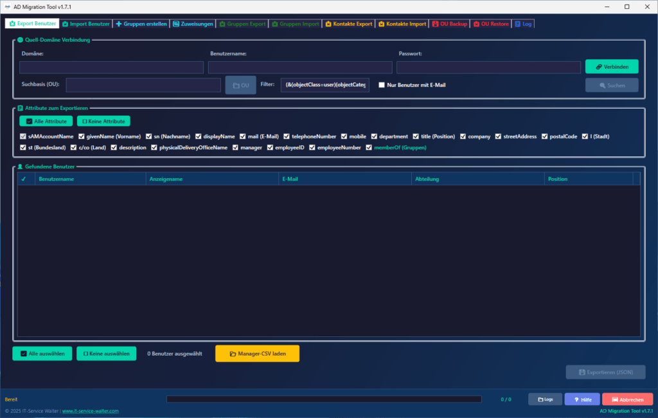Viewport: 658px width, 418px height.
Task: Click the X icon on the Abbrechen button
Action: click(614, 399)
